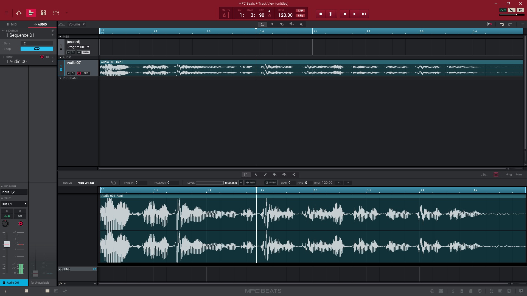The height and width of the screenshot is (296, 527).
Task: Collapse the MIDI tracks group
Action: pyautogui.click(x=60, y=36)
